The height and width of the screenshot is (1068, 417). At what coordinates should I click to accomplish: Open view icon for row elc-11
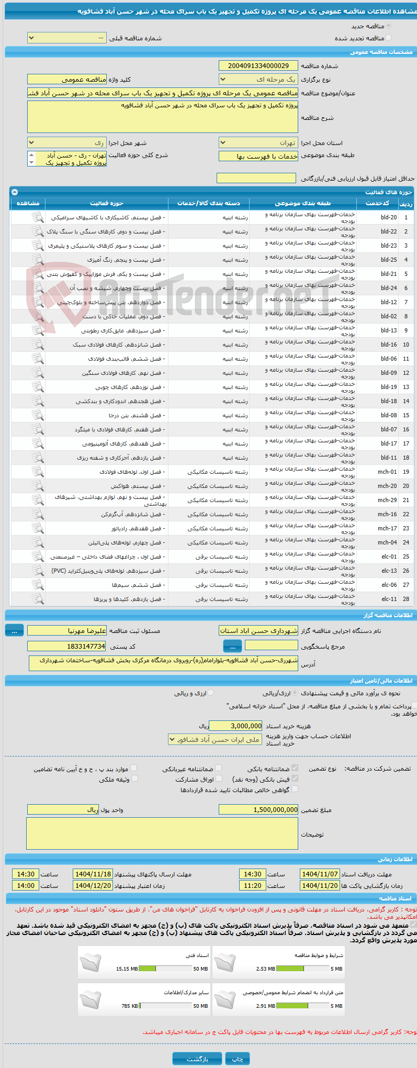click(38, 599)
